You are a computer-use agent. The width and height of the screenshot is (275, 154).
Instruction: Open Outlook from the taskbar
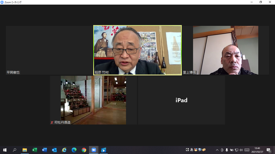pyautogui.click(x=54, y=150)
